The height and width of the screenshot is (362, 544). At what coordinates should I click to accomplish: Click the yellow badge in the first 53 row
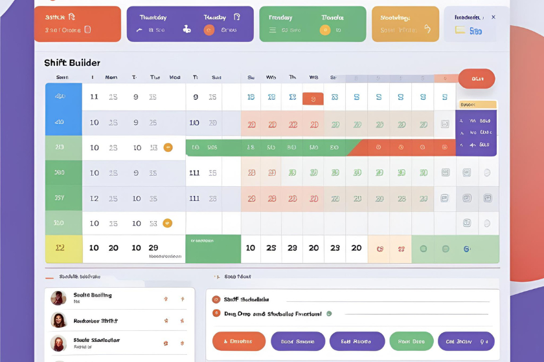coord(168,147)
